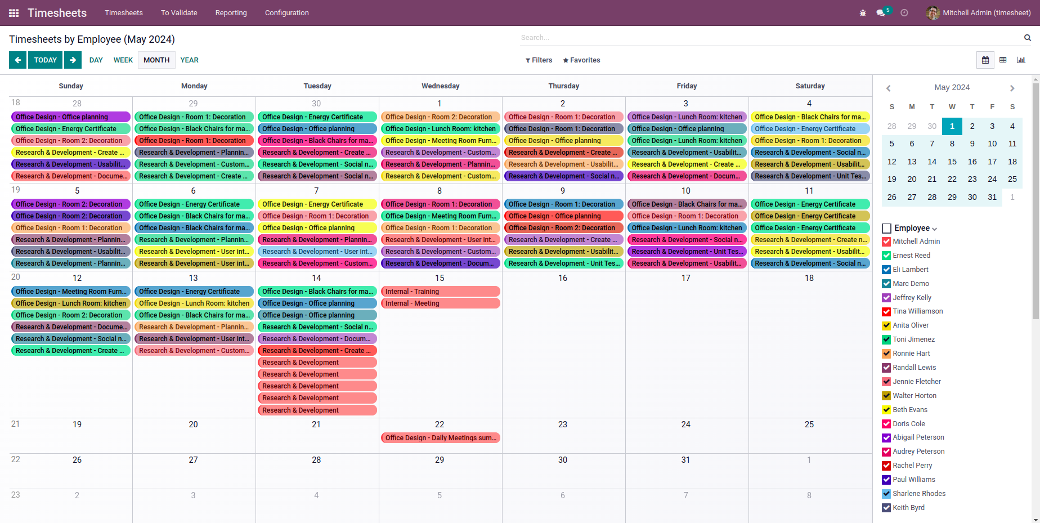Screen dimensions: 1040x523
Task: Toggle Doris Cole employee filter
Action: click(886, 424)
